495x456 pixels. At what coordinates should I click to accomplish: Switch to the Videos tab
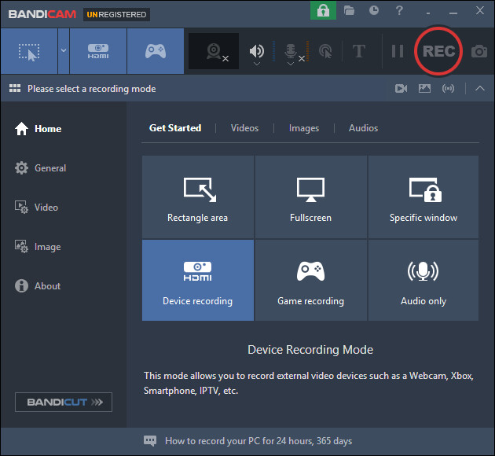(x=244, y=128)
